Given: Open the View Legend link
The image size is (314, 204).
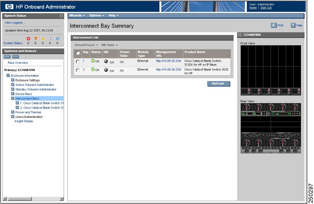Looking at the screenshot, I should coord(15,23).
